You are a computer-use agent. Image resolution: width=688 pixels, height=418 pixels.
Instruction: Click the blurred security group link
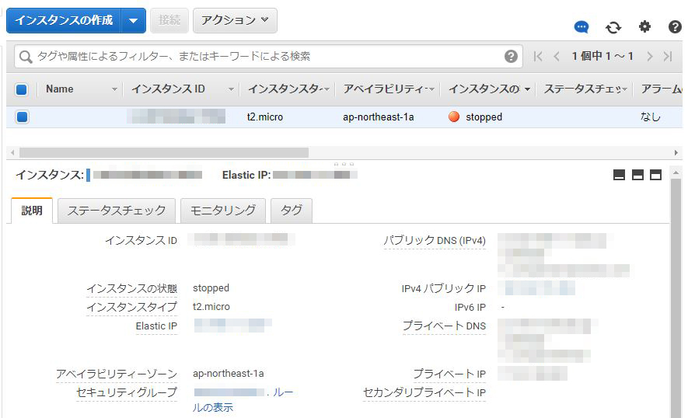[229, 392]
